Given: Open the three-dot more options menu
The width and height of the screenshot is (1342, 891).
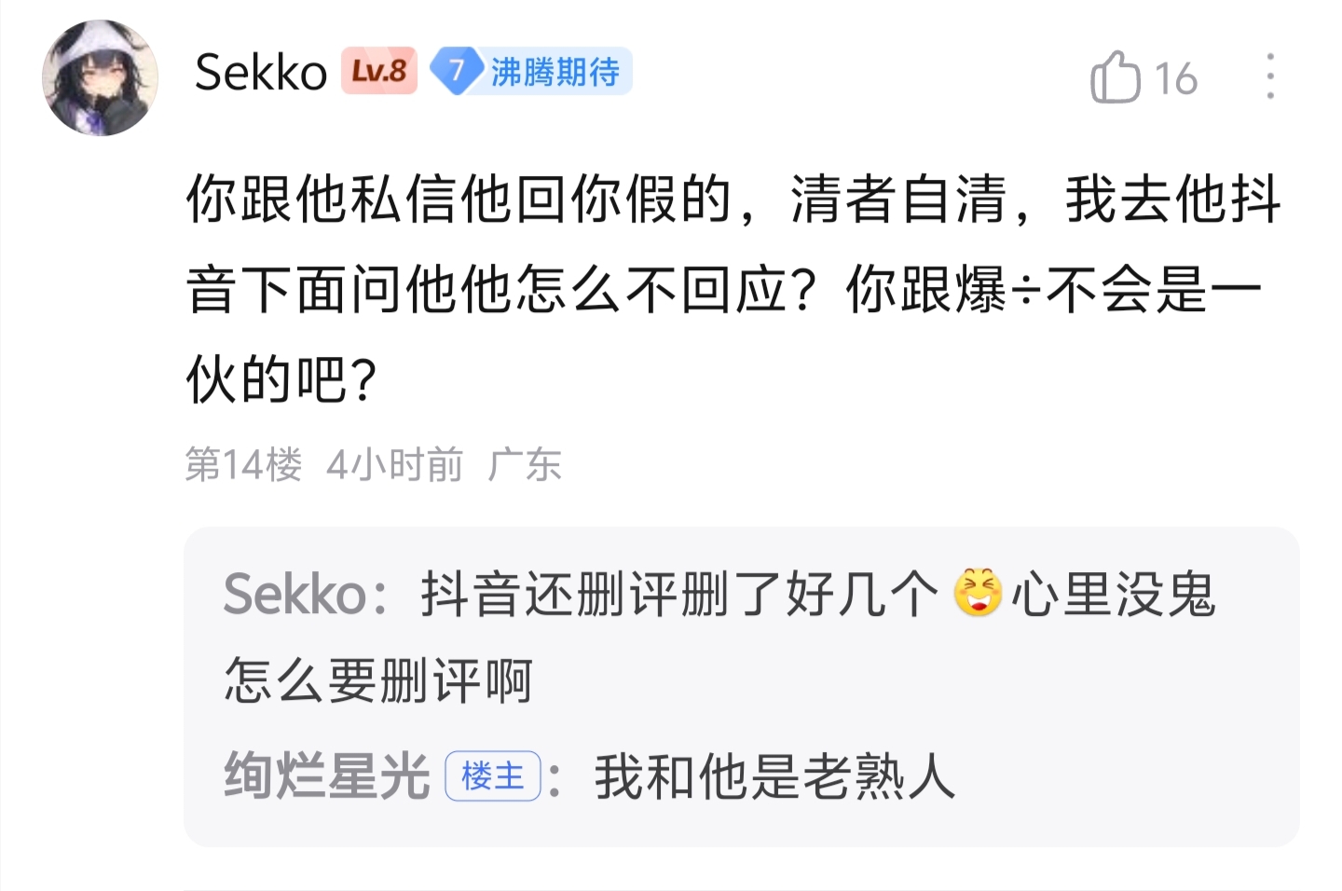Looking at the screenshot, I should click(x=1269, y=76).
